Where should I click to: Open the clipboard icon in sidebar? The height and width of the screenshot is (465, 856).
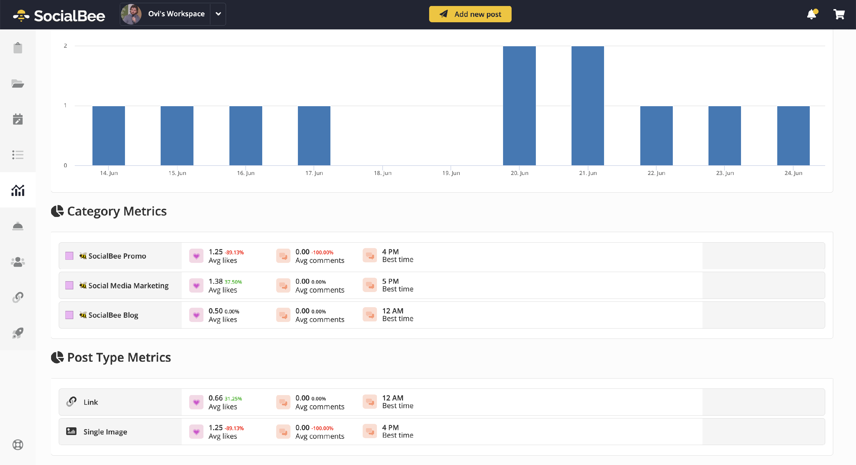pyautogui.click(x=18, y=48)
